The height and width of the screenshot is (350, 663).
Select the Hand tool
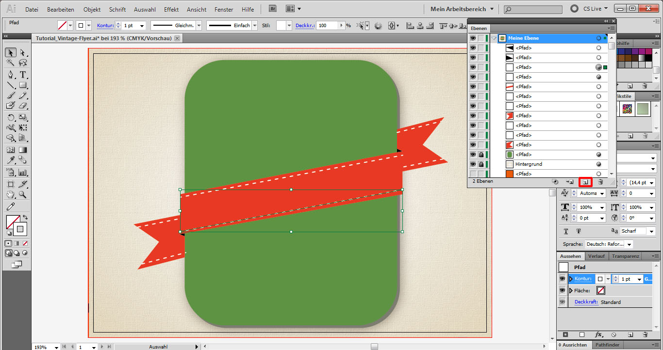11,195
